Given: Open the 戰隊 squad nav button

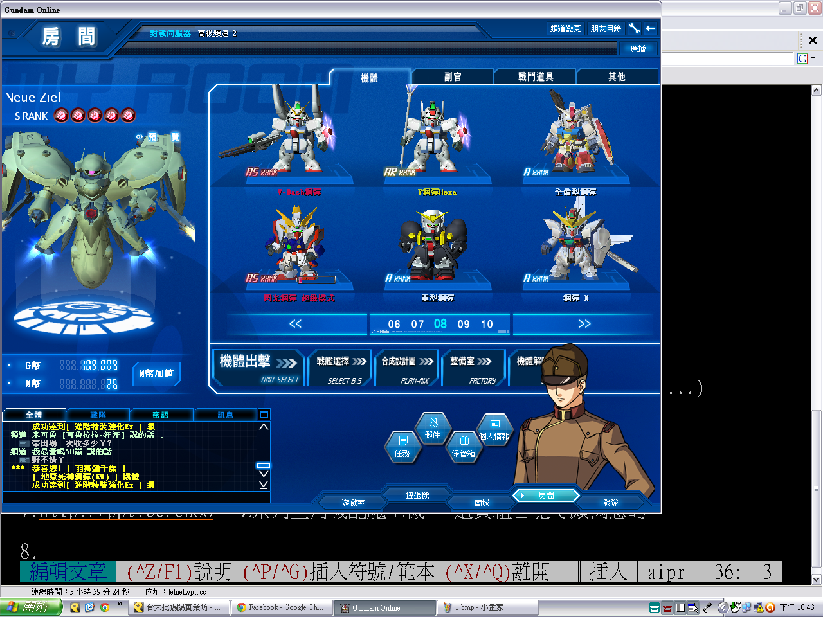Looking at the screenshot, I should [610, 503].
